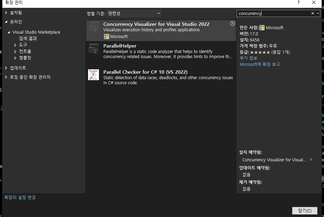Select the 컨트롤 tree label
The height and width of the screenshot is (217, 324).
point(25,51)
